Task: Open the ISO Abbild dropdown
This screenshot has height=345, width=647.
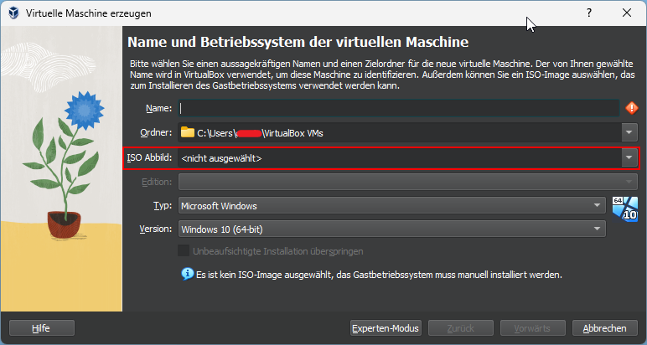Action: pos(629,157)
